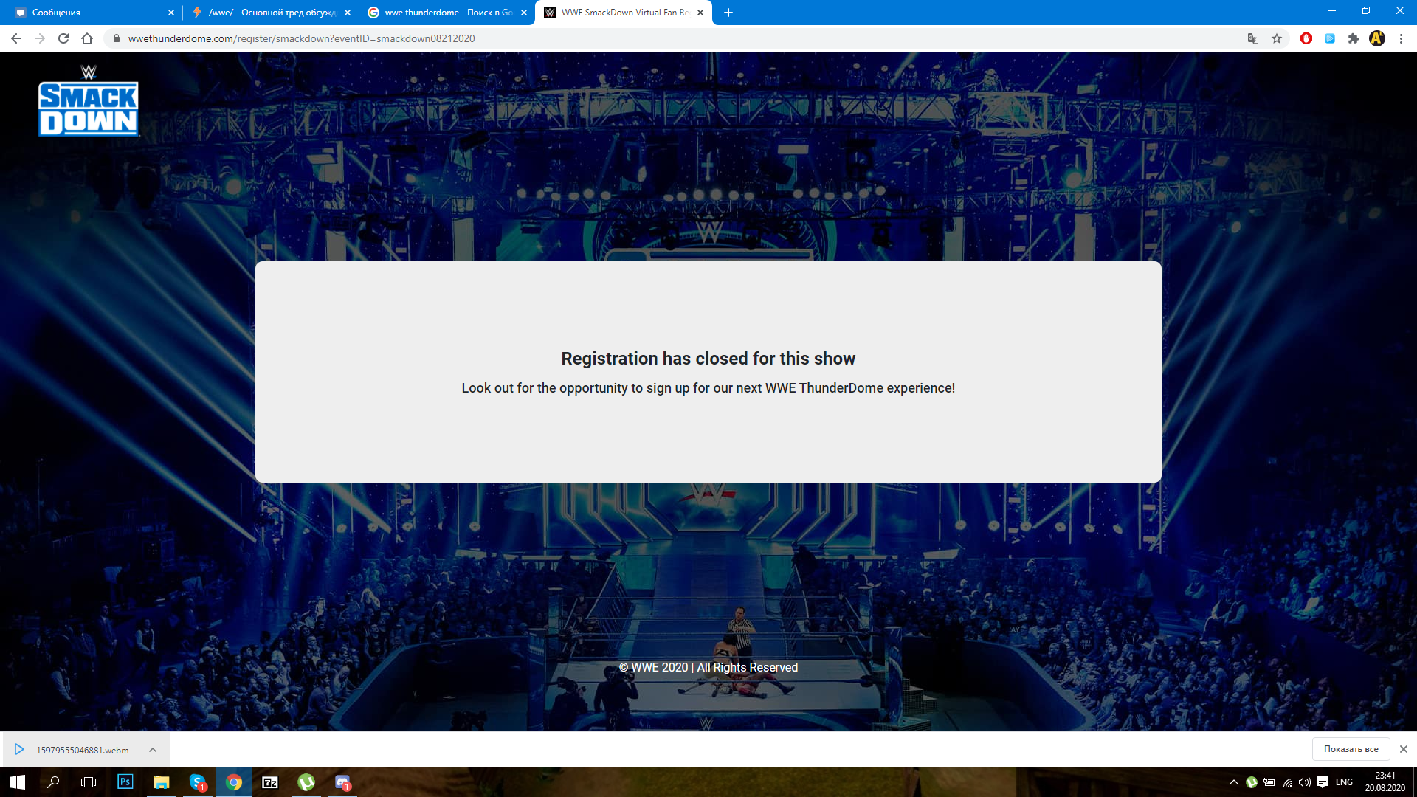
Task: Switch to wwe thunderdome Google search tab
Action: pos(443,13)
